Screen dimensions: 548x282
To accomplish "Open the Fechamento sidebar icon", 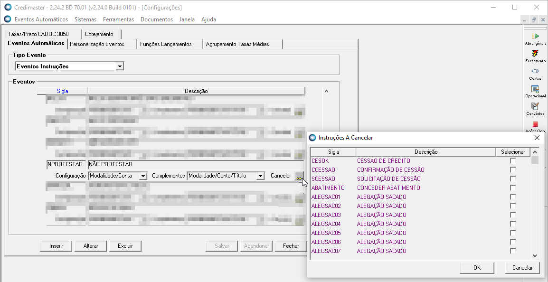I will [535, 56].
